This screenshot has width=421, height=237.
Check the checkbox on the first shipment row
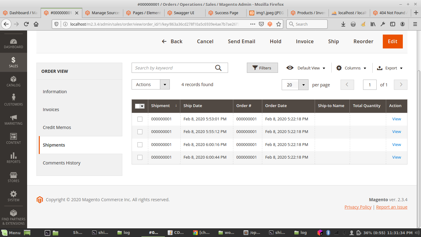click(140, 119)
